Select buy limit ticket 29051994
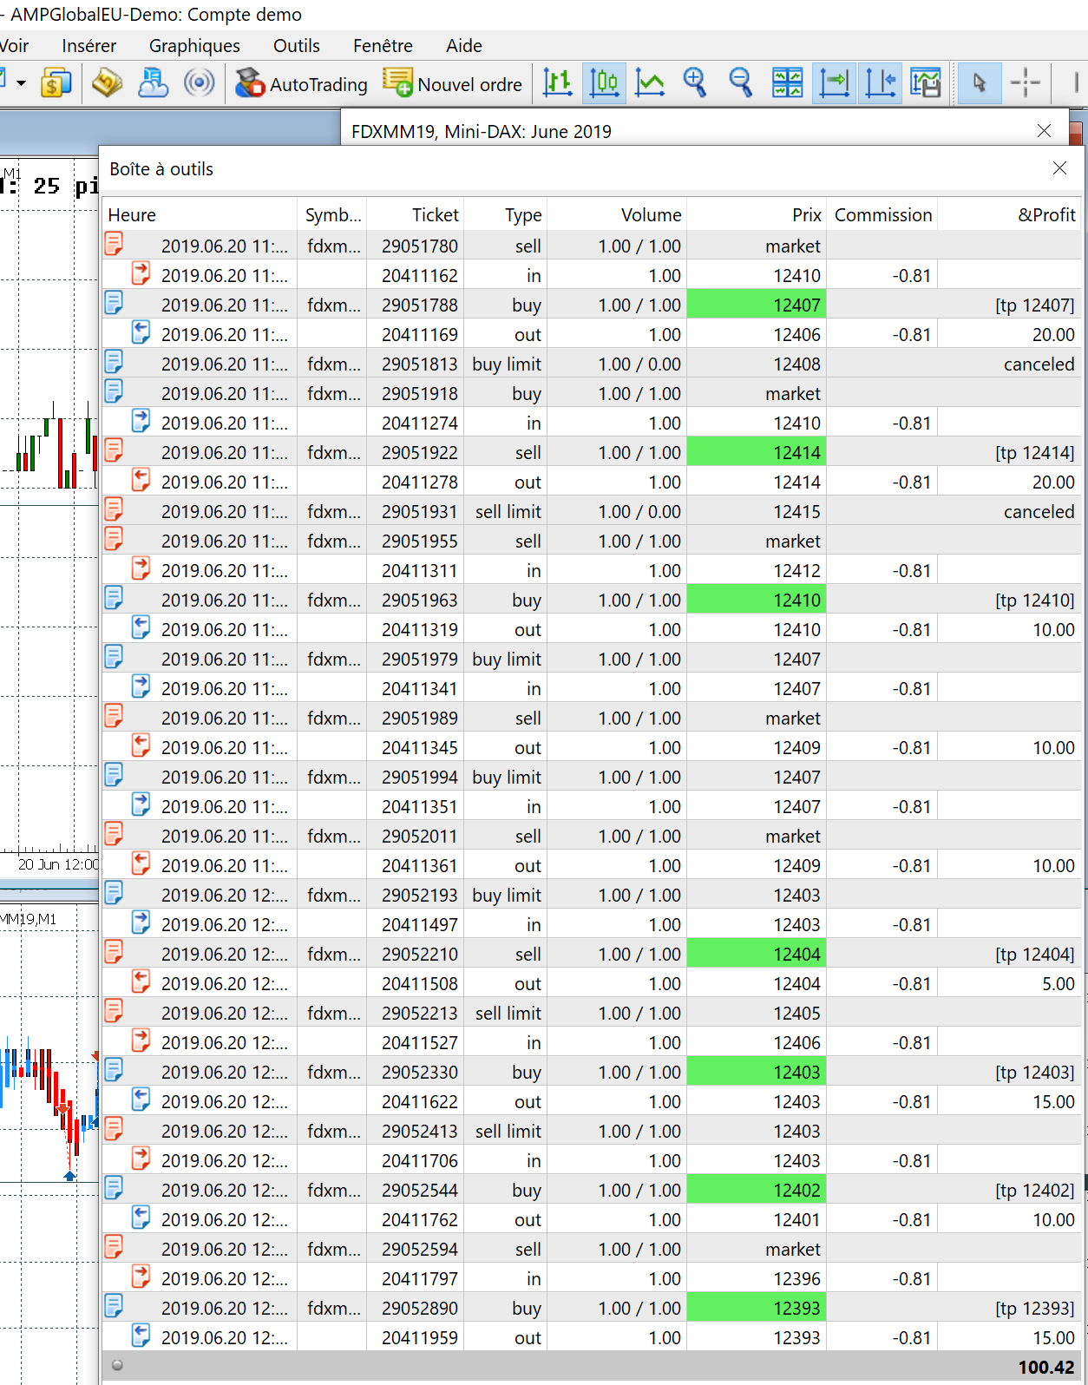 point(592,777)
